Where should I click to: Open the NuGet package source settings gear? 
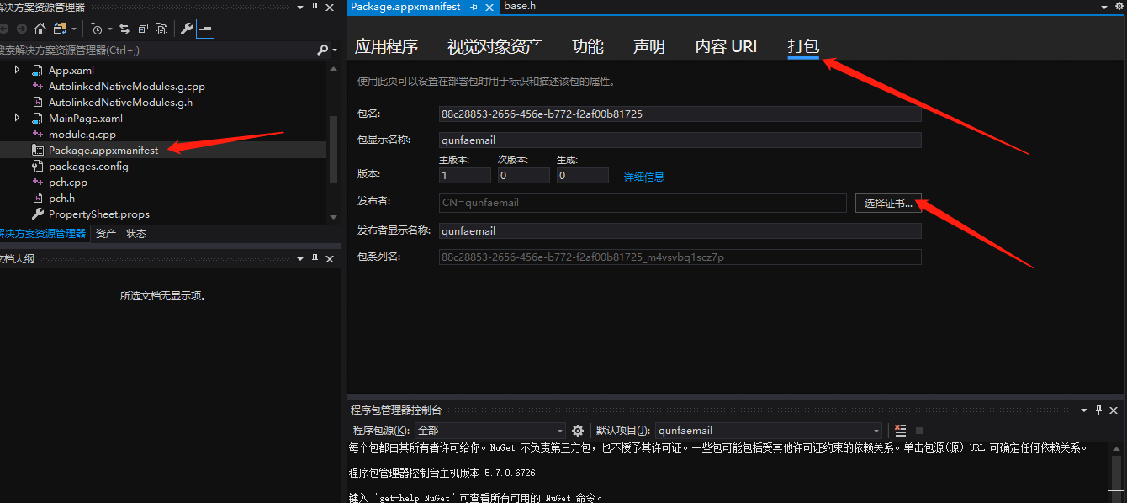pos(578,430)
